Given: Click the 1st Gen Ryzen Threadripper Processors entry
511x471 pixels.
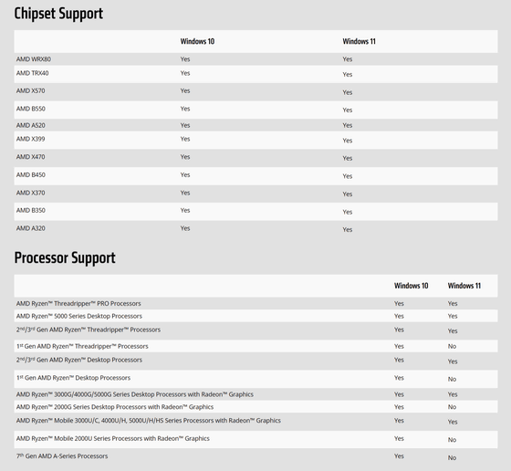Looking at the screenshot, I should (x=82, y=346).
